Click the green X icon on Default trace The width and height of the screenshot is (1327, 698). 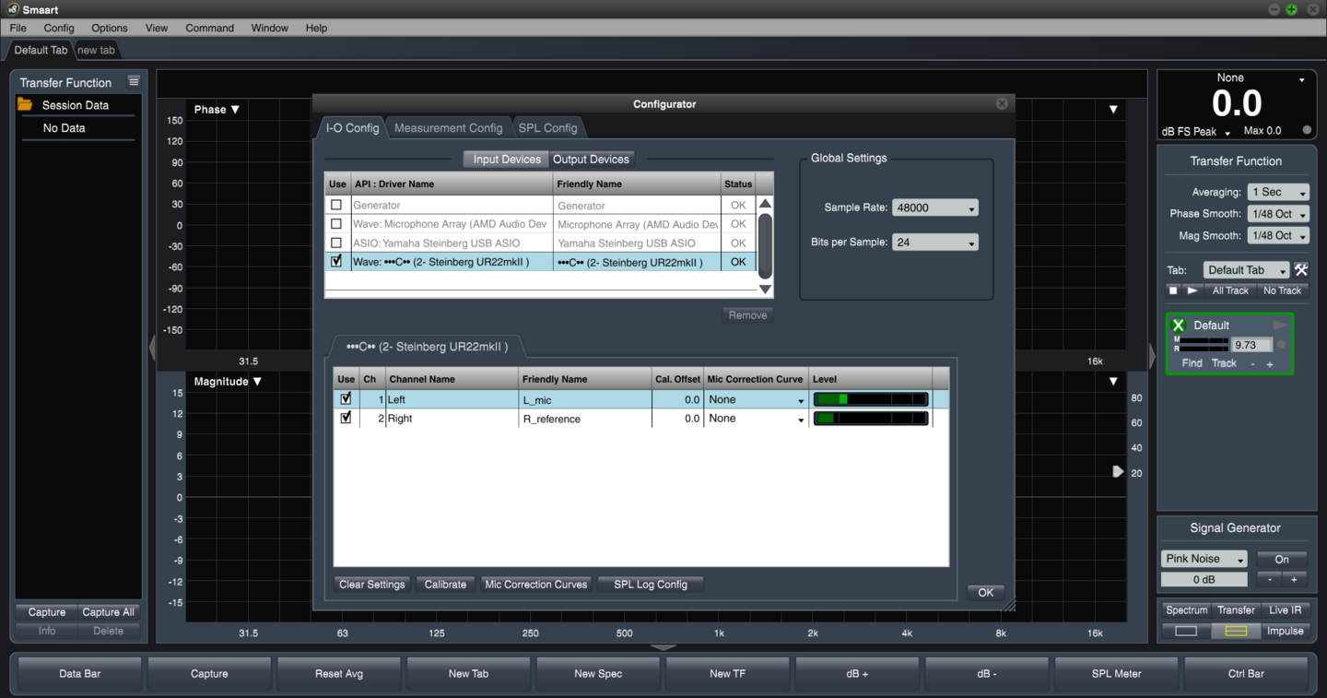[x=1178, y=324]
